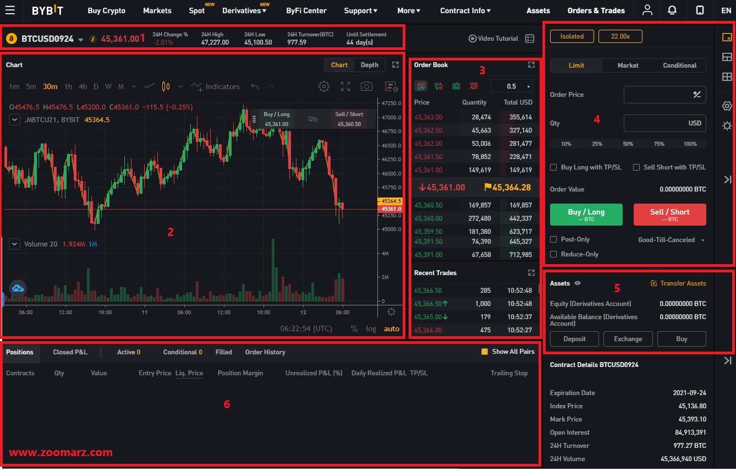Click the Deposit button
The image size is (736, 471).
[575, 339]
